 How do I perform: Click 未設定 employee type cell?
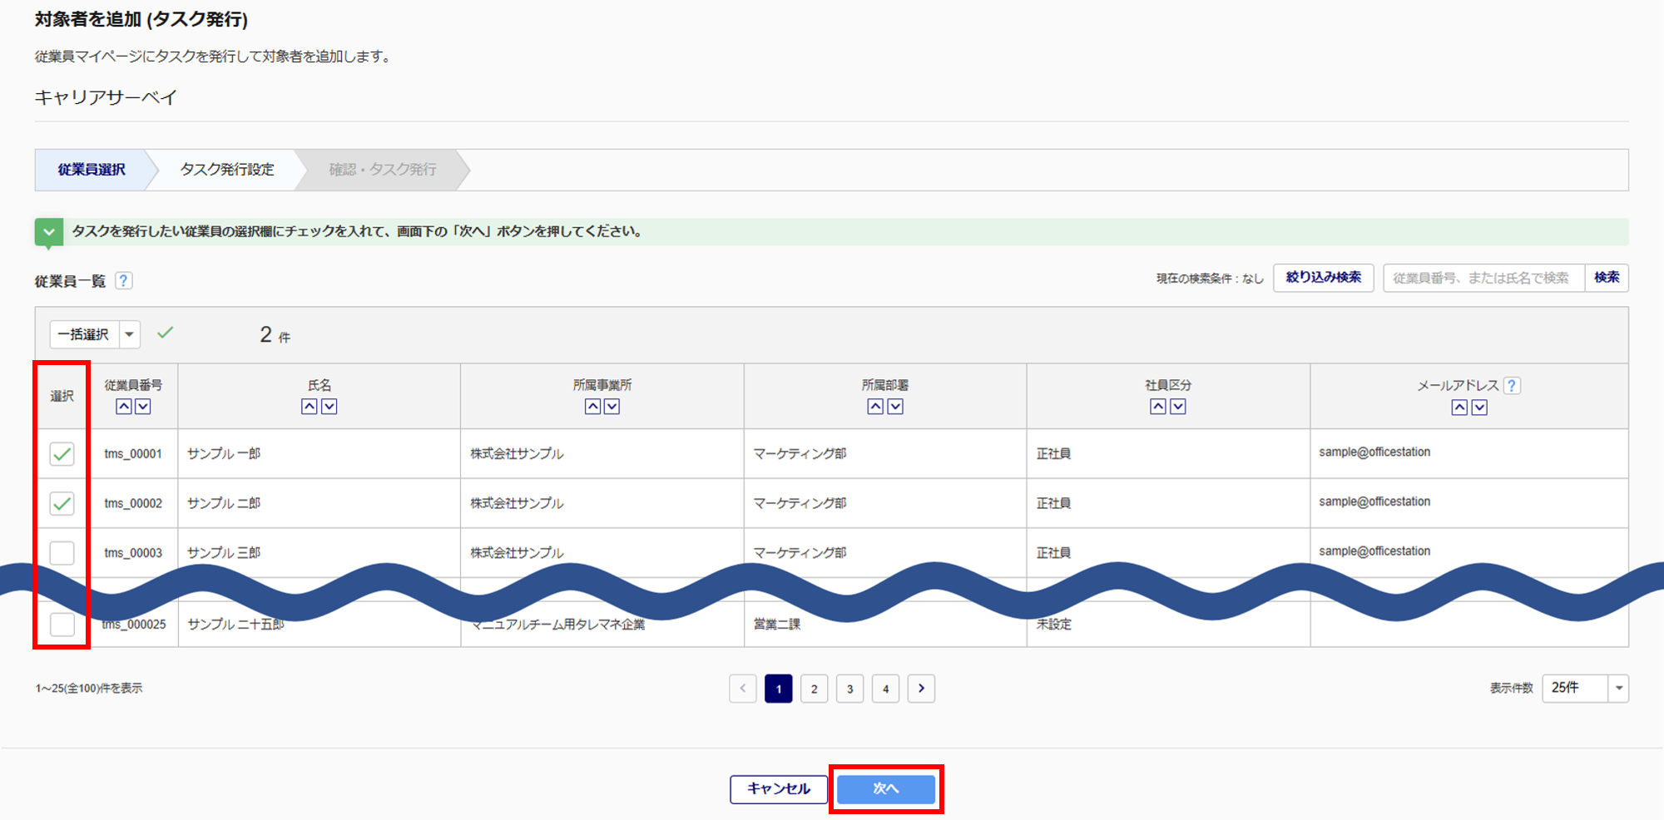click(1054, 625)
